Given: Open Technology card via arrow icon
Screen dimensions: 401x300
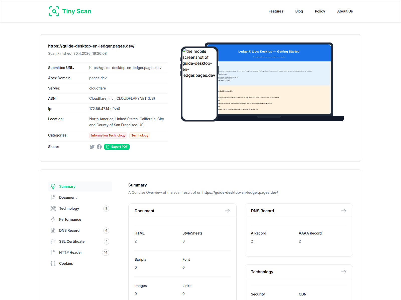Looking at the screenshot, I should tap(344, 272).
